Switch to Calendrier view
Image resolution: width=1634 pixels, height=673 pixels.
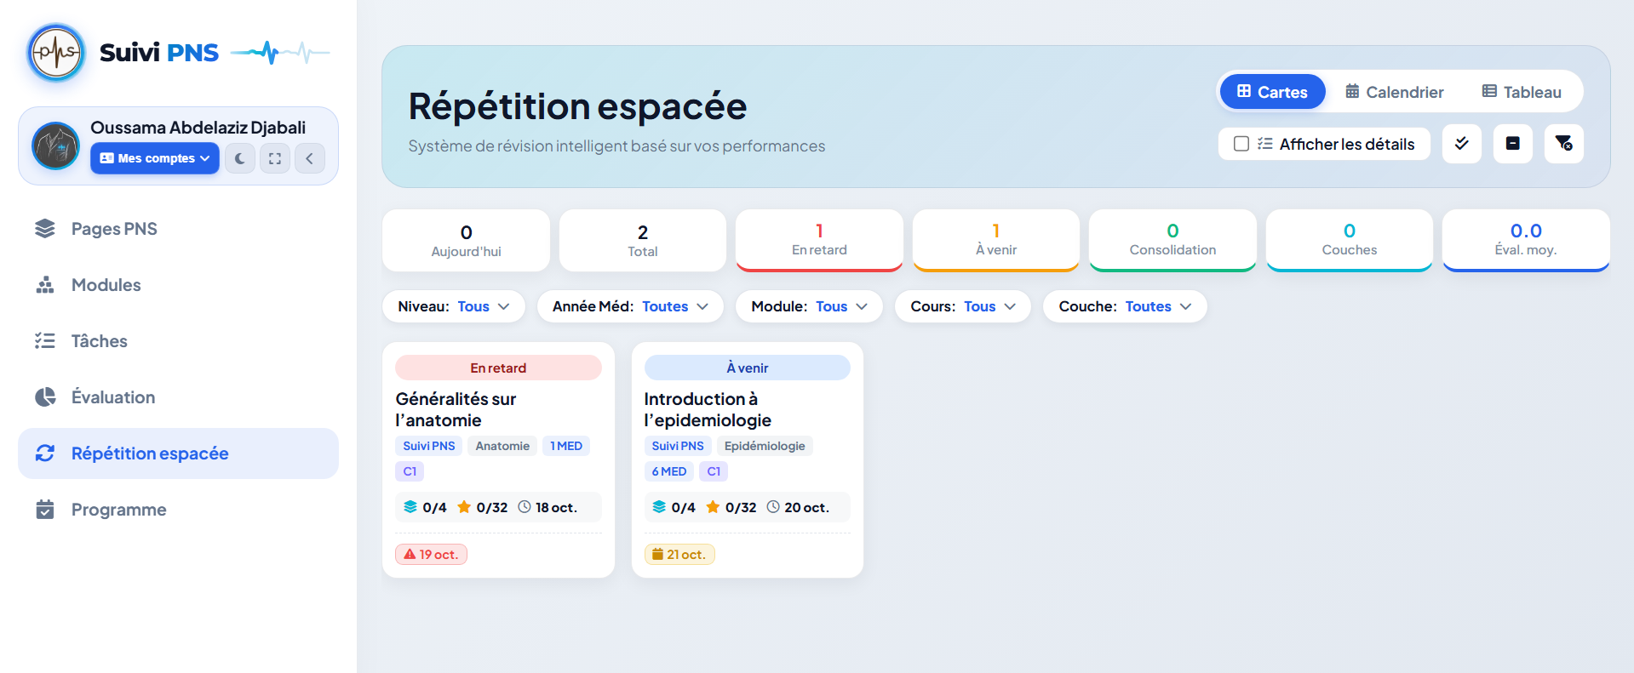(x=1394, y=92)
